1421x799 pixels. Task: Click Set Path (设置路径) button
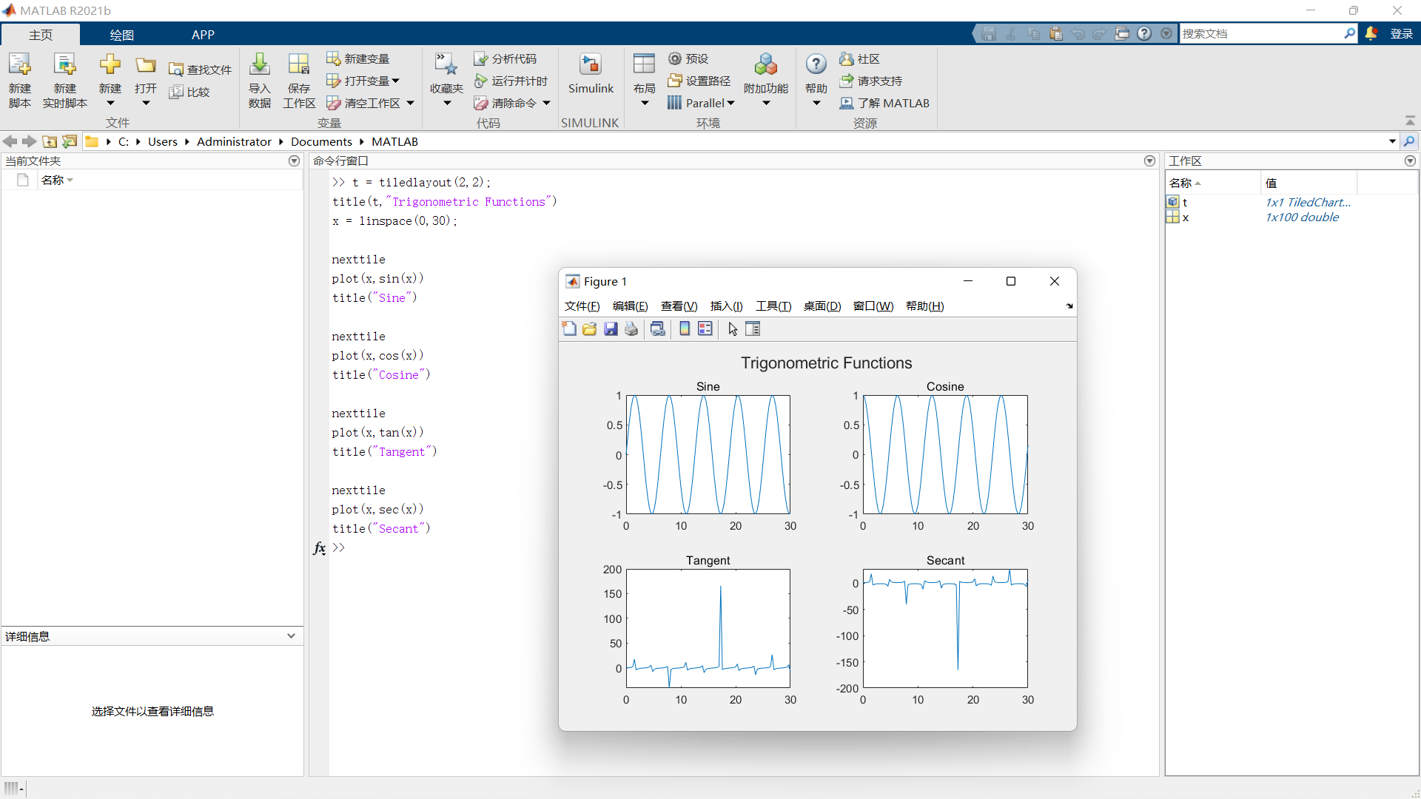[x=699, y=81]
